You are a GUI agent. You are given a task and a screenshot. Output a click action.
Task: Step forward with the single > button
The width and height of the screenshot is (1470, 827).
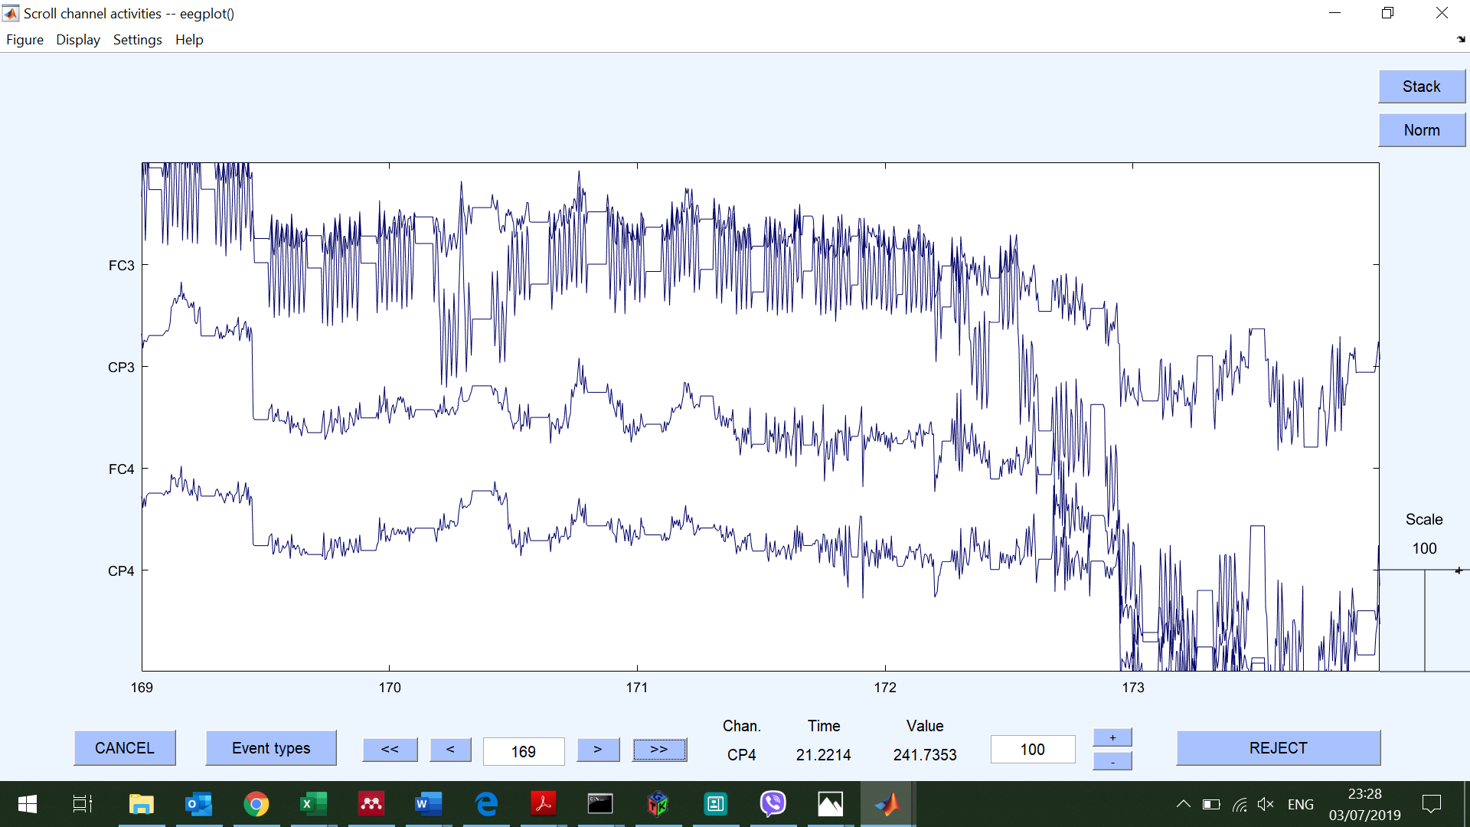pos(598,750)
